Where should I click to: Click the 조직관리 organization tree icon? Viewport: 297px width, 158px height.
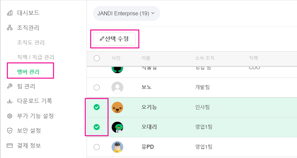10,28
